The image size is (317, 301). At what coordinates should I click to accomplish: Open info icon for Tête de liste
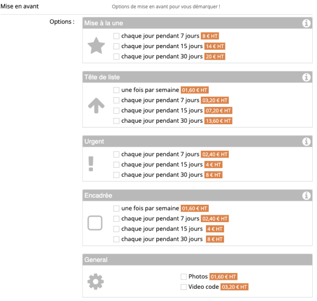pos(306,78)
